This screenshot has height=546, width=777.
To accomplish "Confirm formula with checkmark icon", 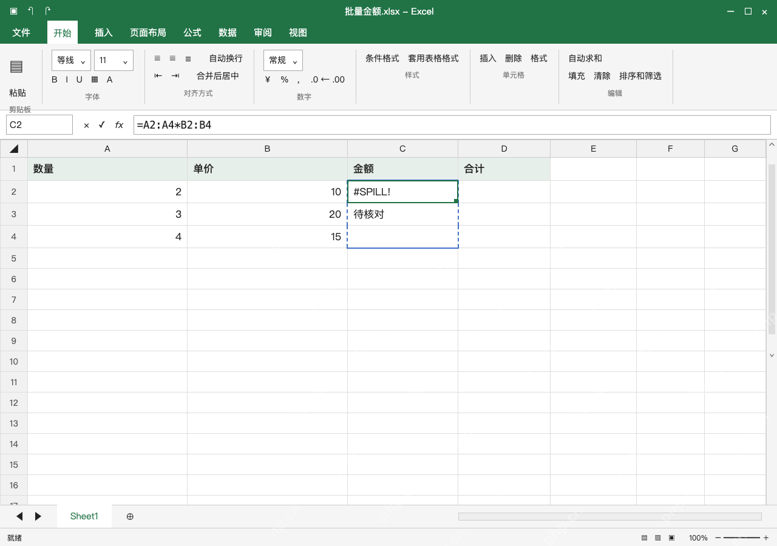I will pyautogui.click(x=101, y=125).
